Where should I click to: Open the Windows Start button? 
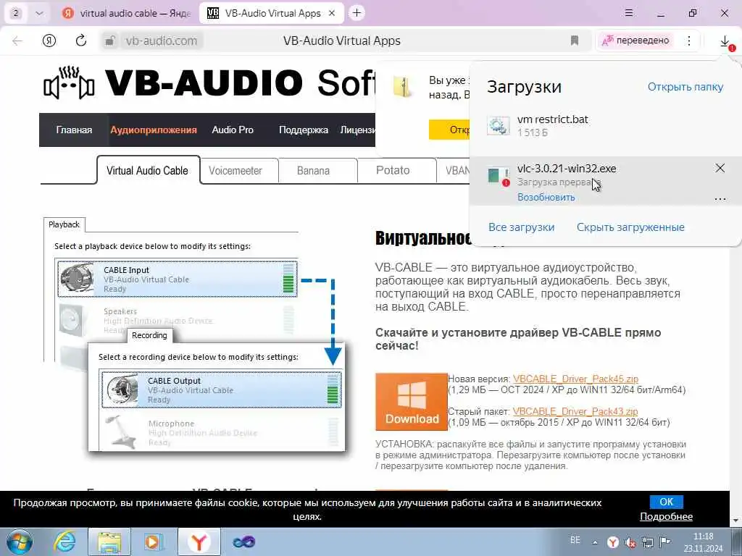coord(20,542)
